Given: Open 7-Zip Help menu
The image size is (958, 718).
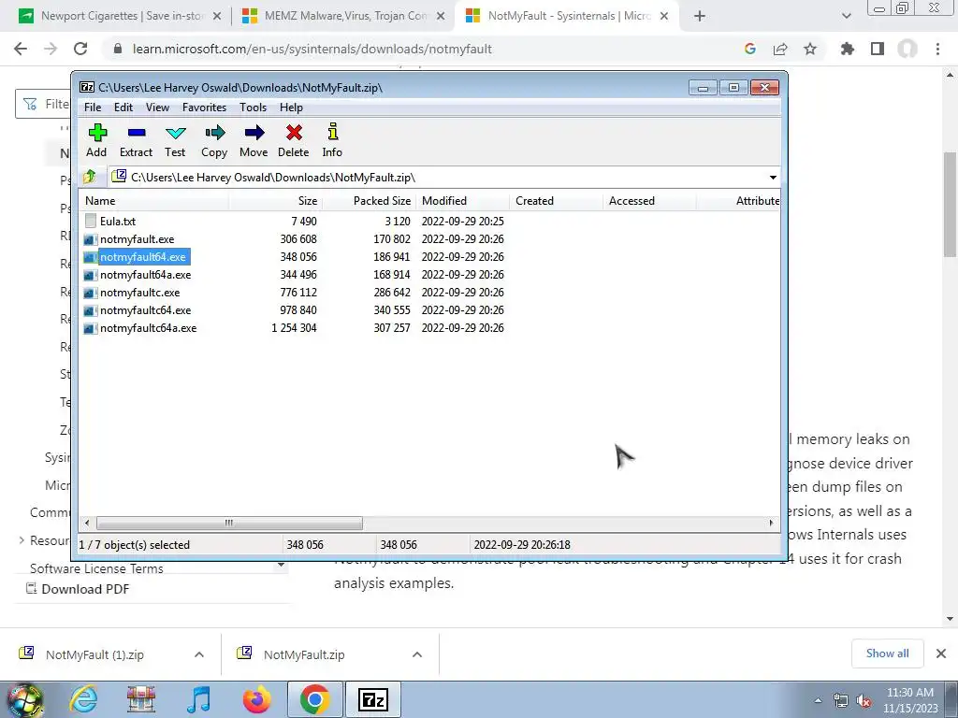Looking at the screenshot, I should (x=292, y=108).
